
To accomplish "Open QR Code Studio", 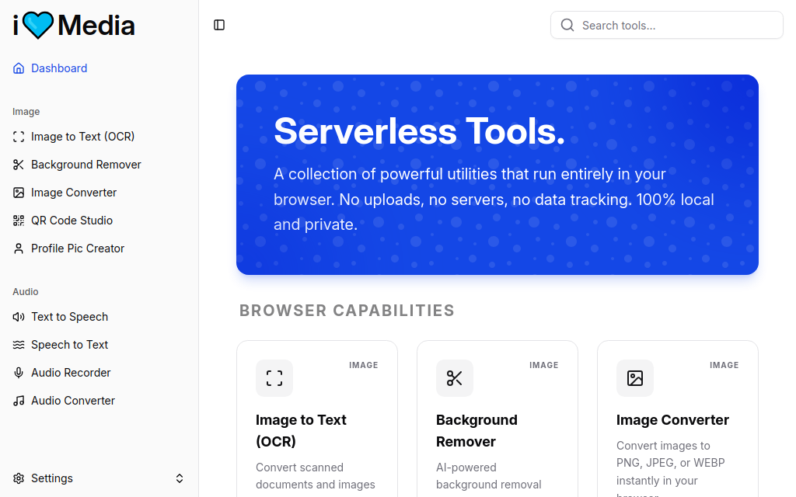I will point(72,220).
